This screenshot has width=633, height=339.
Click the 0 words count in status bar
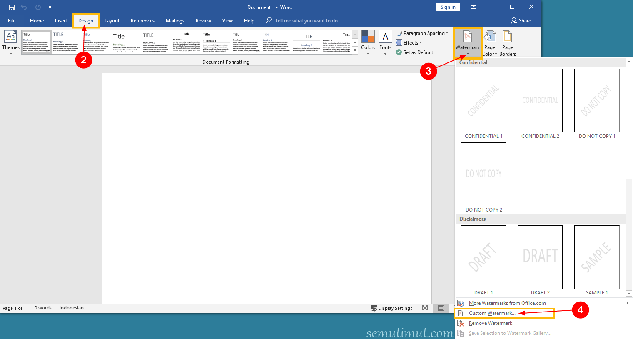[x=43, y=308]
